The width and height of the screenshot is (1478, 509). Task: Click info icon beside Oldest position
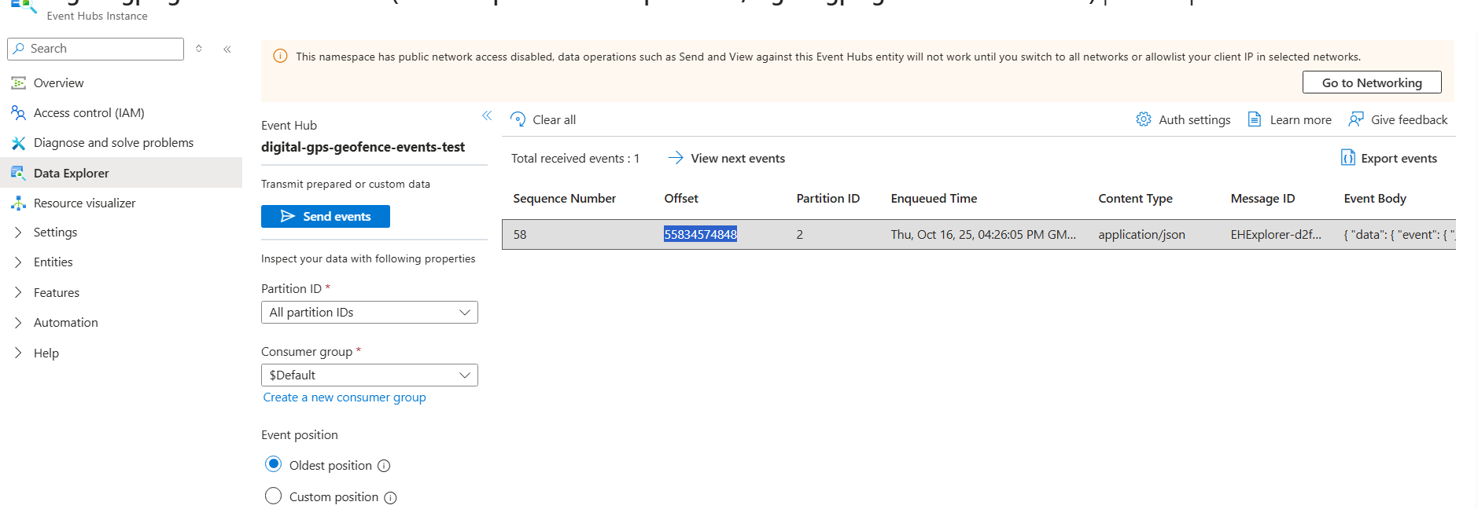[x=384, y=466]
